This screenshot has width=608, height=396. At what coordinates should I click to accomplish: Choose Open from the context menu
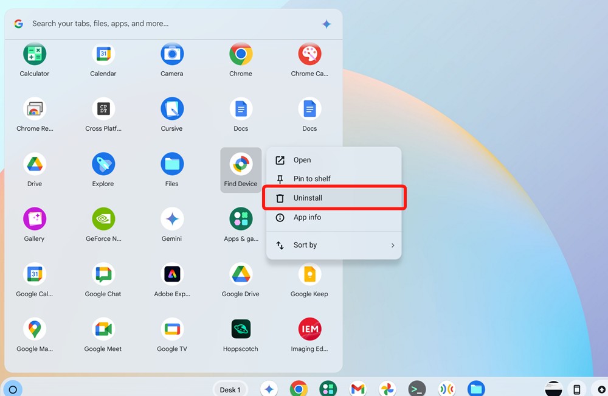334,160
